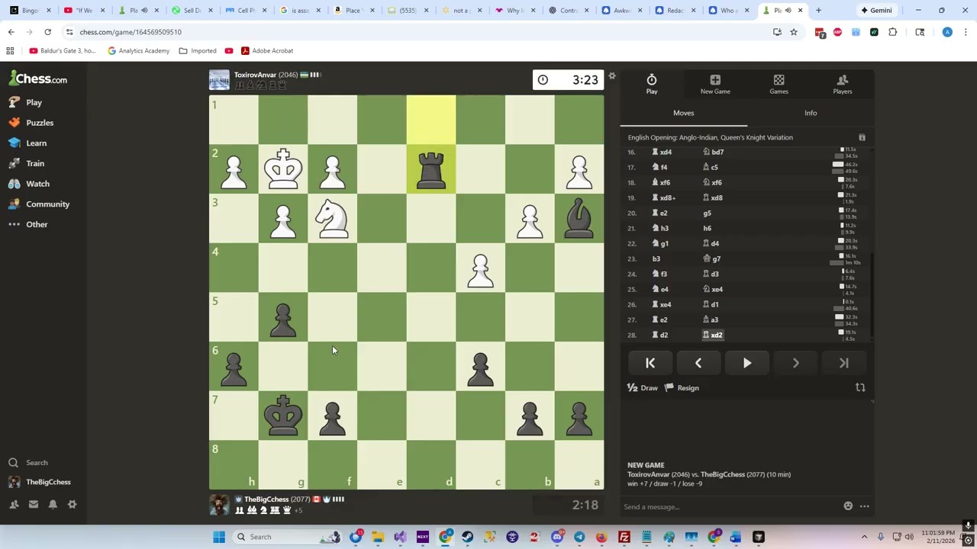Open TheBigCchess profile in the sidebar
977x549 pixels.
tap(40, 482)
